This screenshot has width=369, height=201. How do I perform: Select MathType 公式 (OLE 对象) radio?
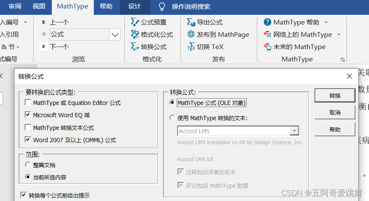click(172, 102)
